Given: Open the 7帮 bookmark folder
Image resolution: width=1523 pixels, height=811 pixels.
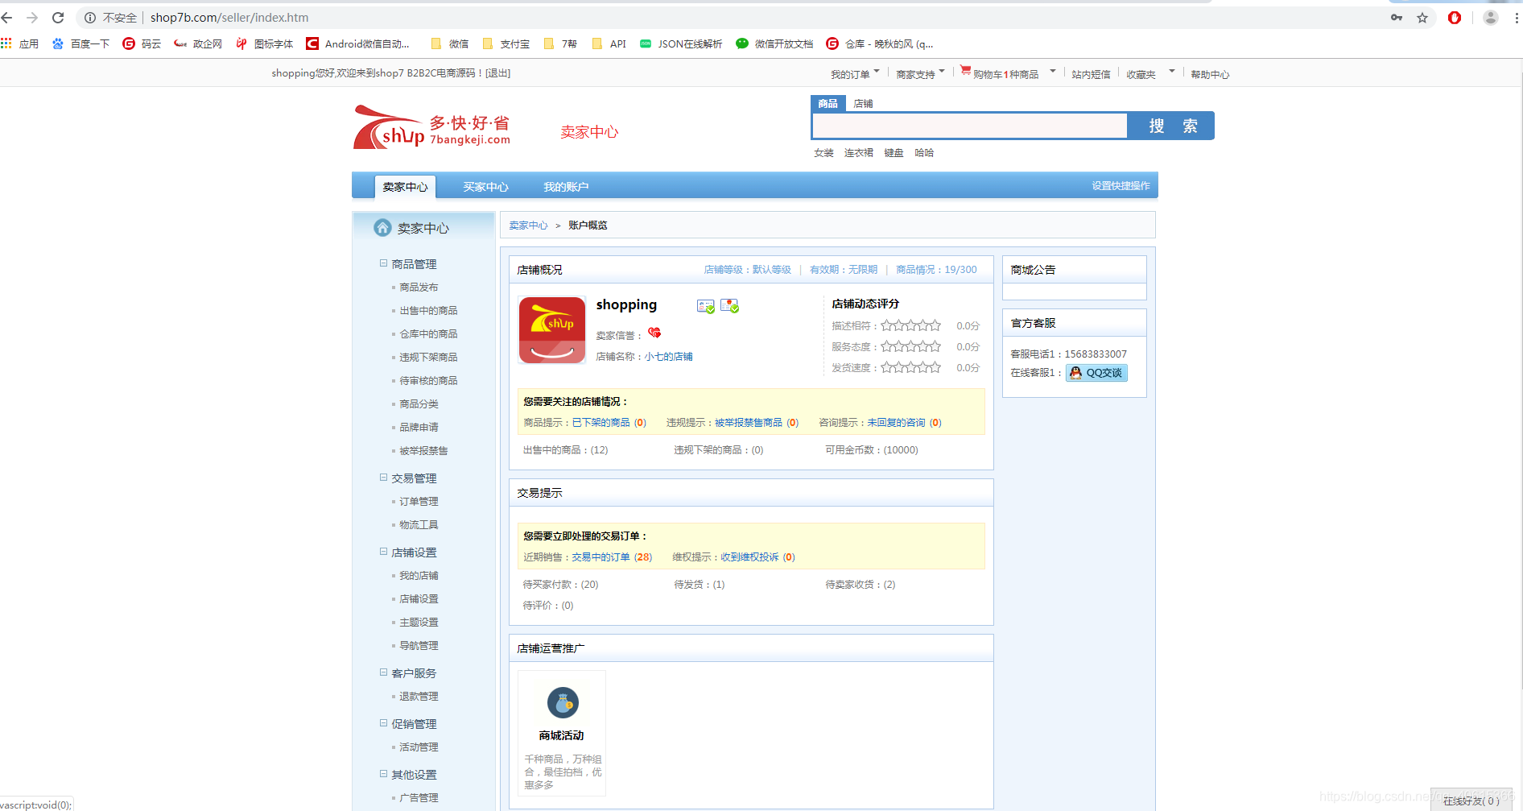Looking at the screenshot, I should (560, 43).
